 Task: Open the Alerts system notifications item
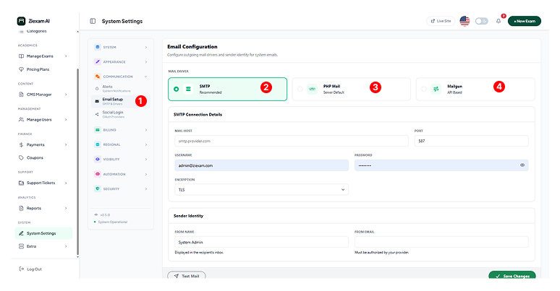[x=112, y=87]
